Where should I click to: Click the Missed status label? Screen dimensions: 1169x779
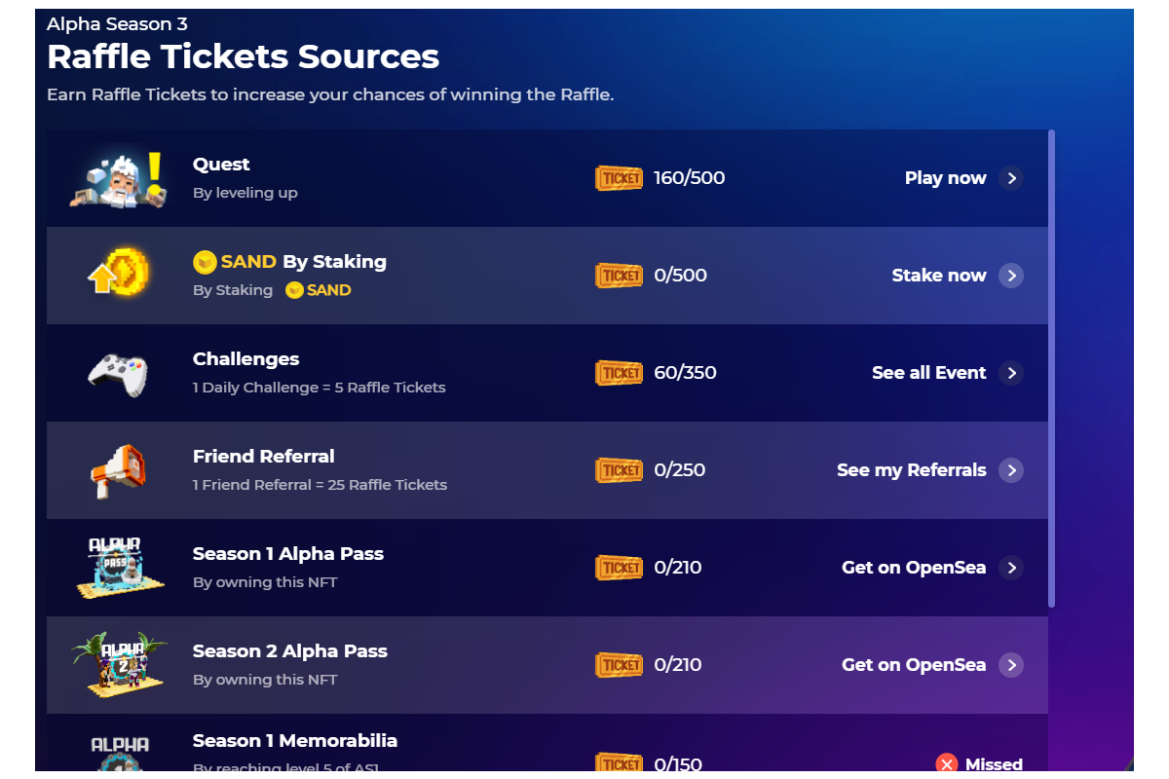pos(994,764)
